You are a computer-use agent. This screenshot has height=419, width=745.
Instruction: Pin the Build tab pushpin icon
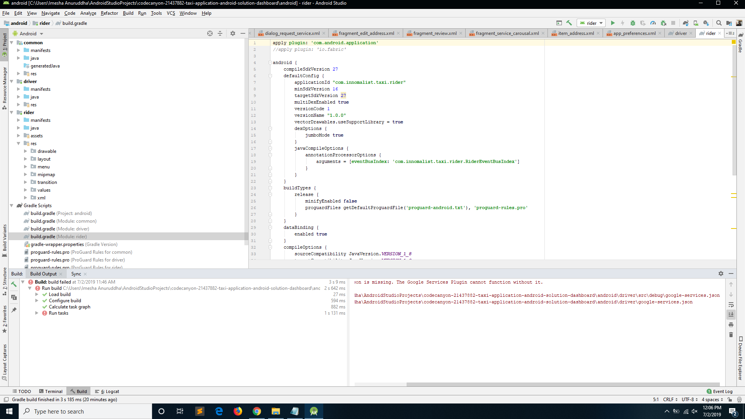pos(14,310)
